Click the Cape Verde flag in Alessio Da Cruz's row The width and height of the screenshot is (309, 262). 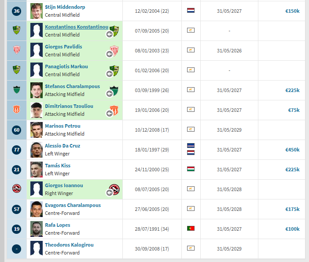pos(191,146)
